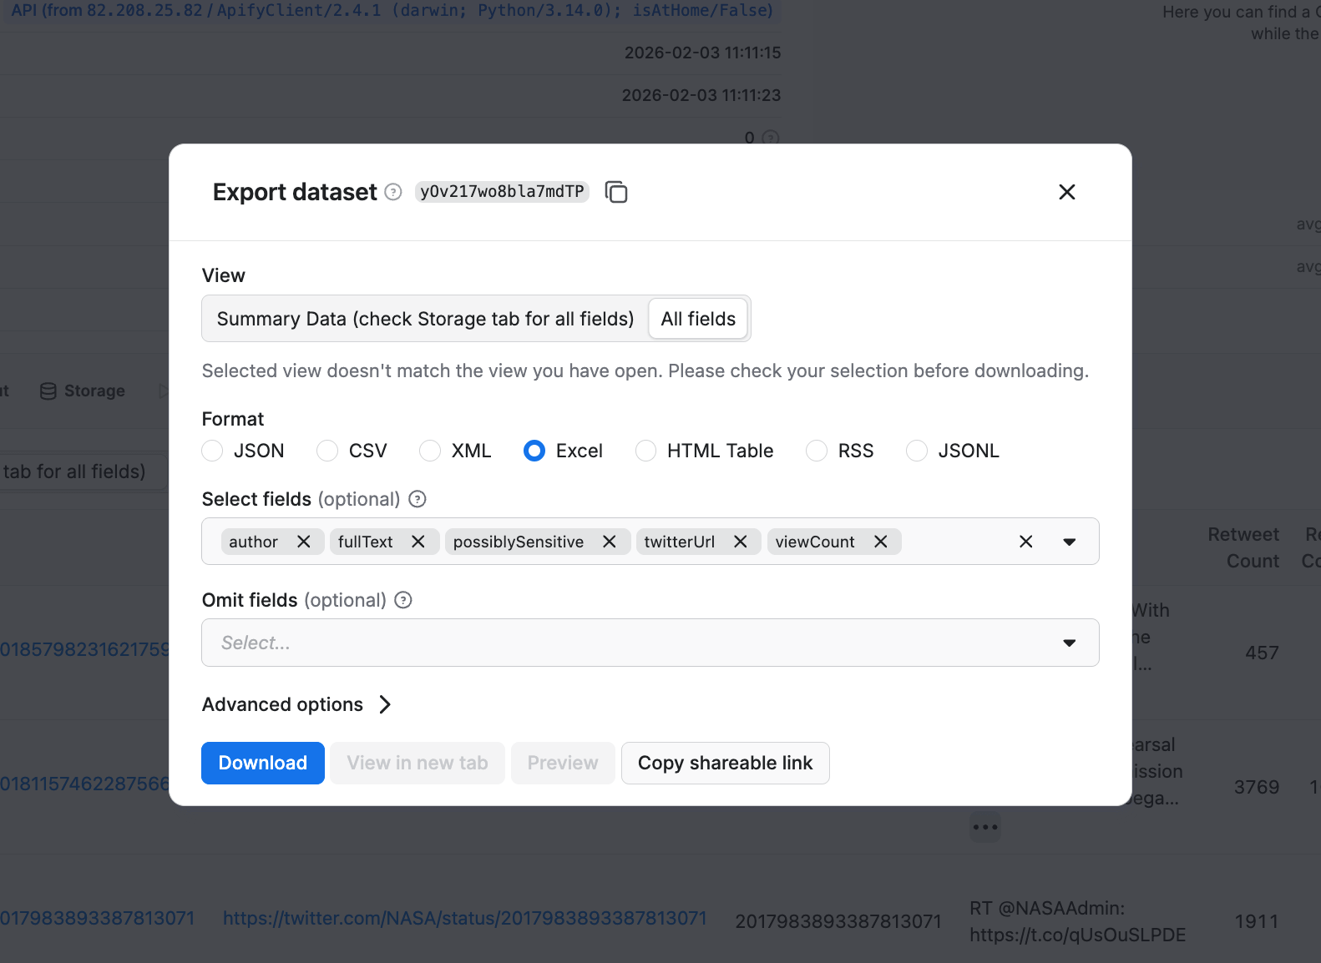Screen dimensions: 1321x963
Task: Remove the possiblySensitive field tag
Action: click(x=610, y=542)
